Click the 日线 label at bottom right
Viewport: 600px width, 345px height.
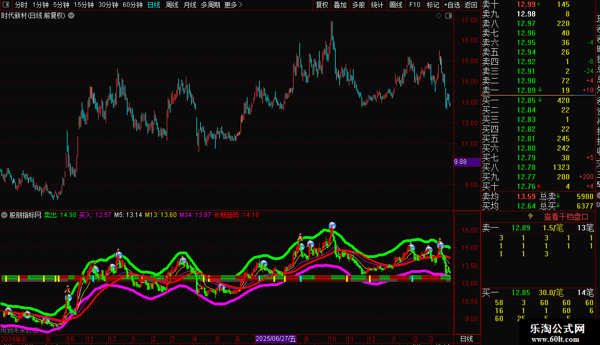(466, 339)
